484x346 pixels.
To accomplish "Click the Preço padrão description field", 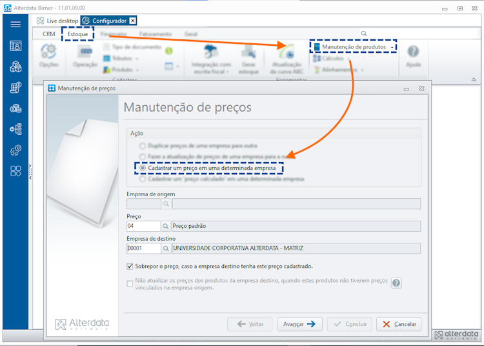I will (296, 226).
